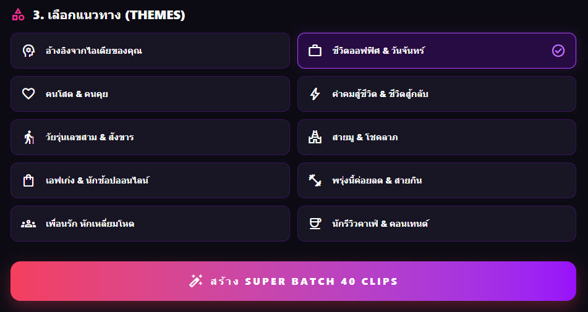Click the shapes icon beside the Themes heading
Image resolution: width=588 pixels, height=312 pixels.
tap(18, 15)
